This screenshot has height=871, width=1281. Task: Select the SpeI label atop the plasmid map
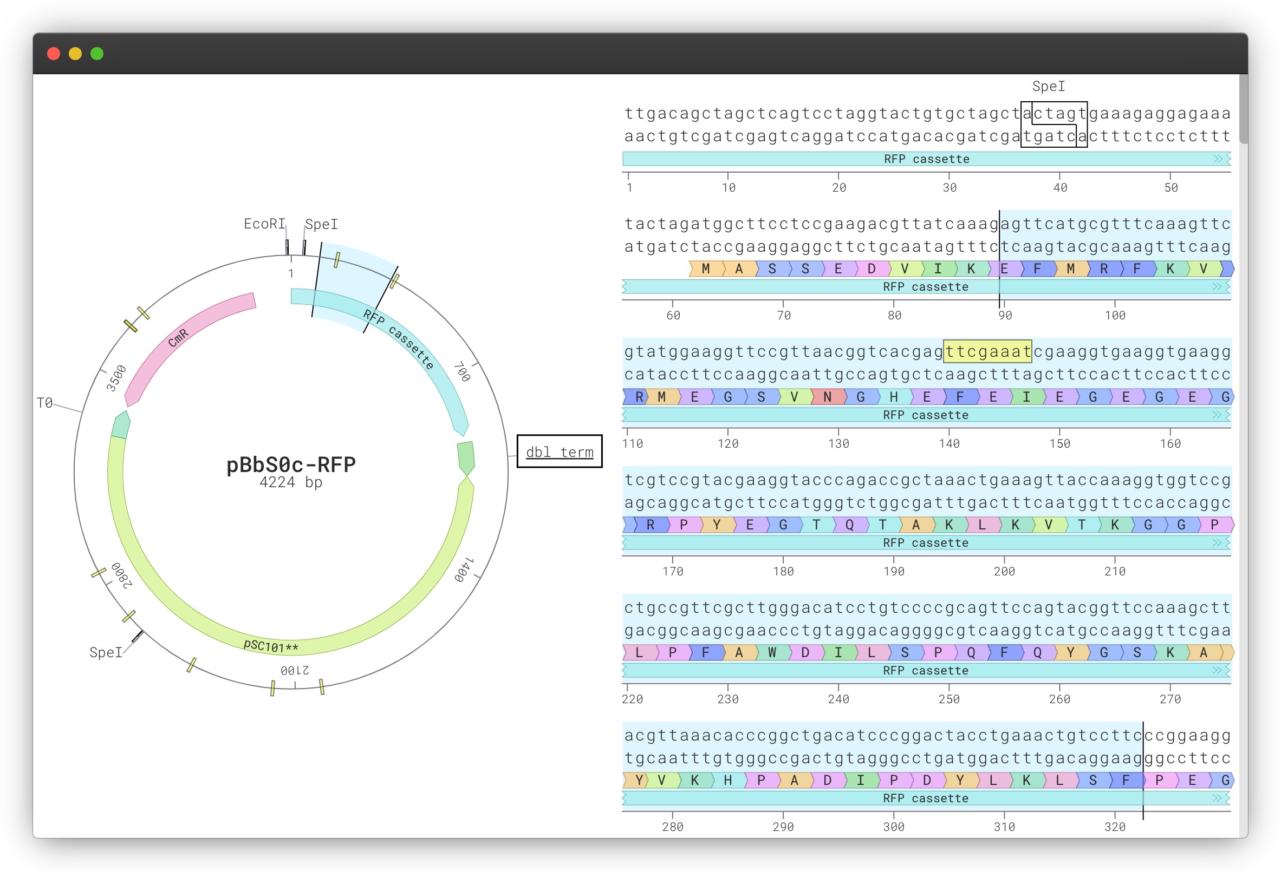(x=321, y=224)
